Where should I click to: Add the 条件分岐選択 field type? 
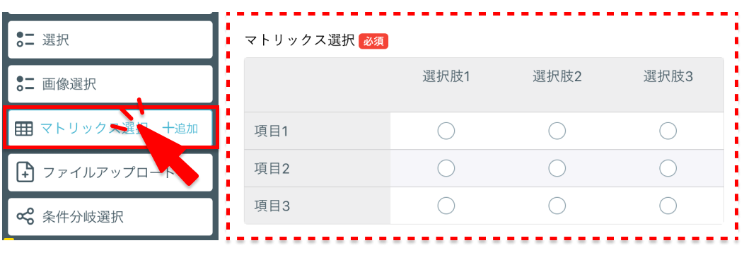(110, 217)
